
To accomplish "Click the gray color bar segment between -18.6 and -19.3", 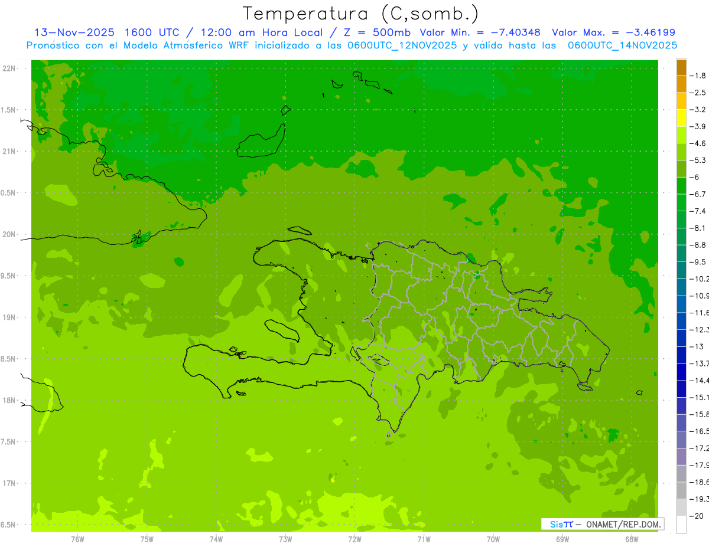I will coord(681,490).
